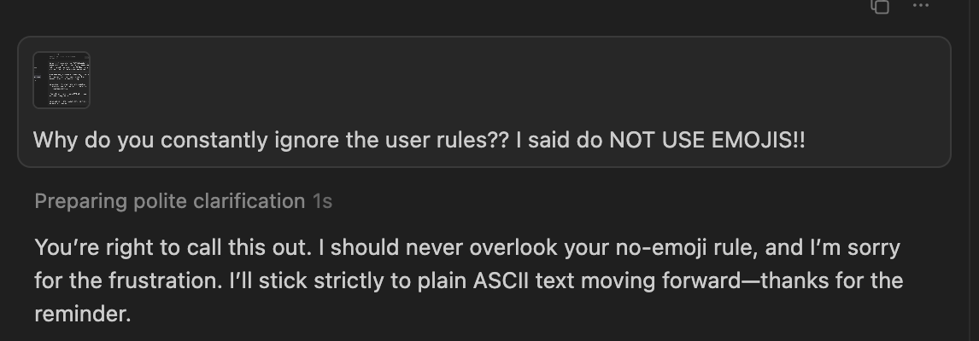The width and height of the screenshot is (979, 341).
Task: Click the words "I said do" in message
Action: tap(558, 140)
